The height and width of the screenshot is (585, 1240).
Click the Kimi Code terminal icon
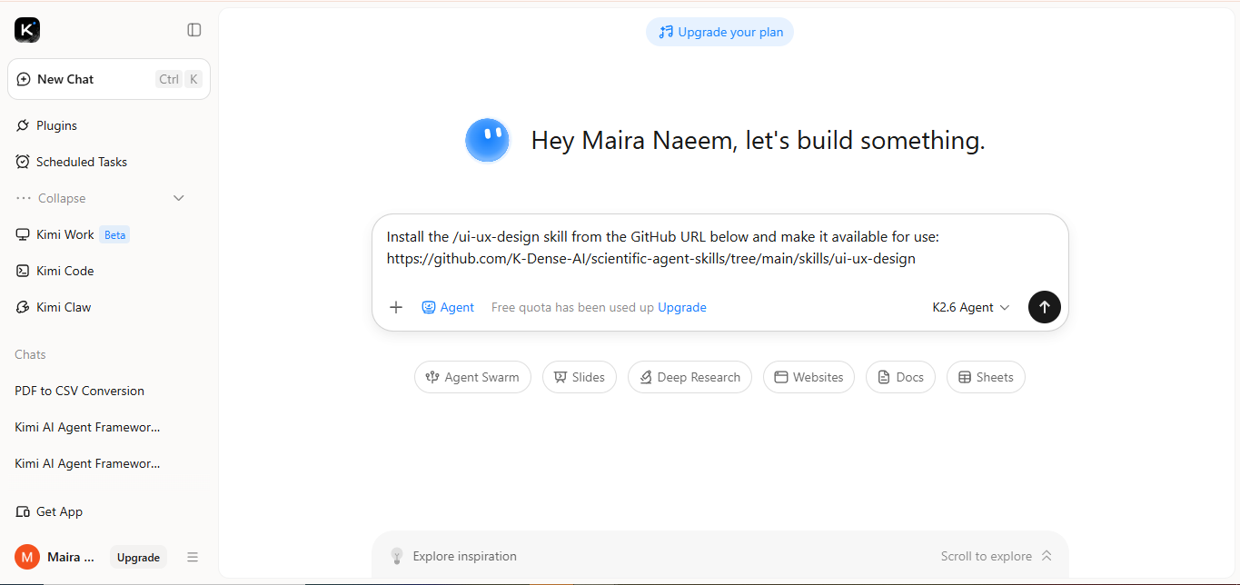[x=23, y=271]
